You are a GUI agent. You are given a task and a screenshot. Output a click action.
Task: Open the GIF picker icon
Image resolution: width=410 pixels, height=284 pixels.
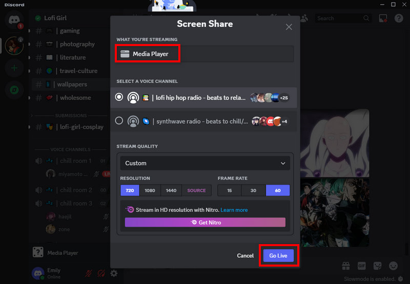pos(362,266)
